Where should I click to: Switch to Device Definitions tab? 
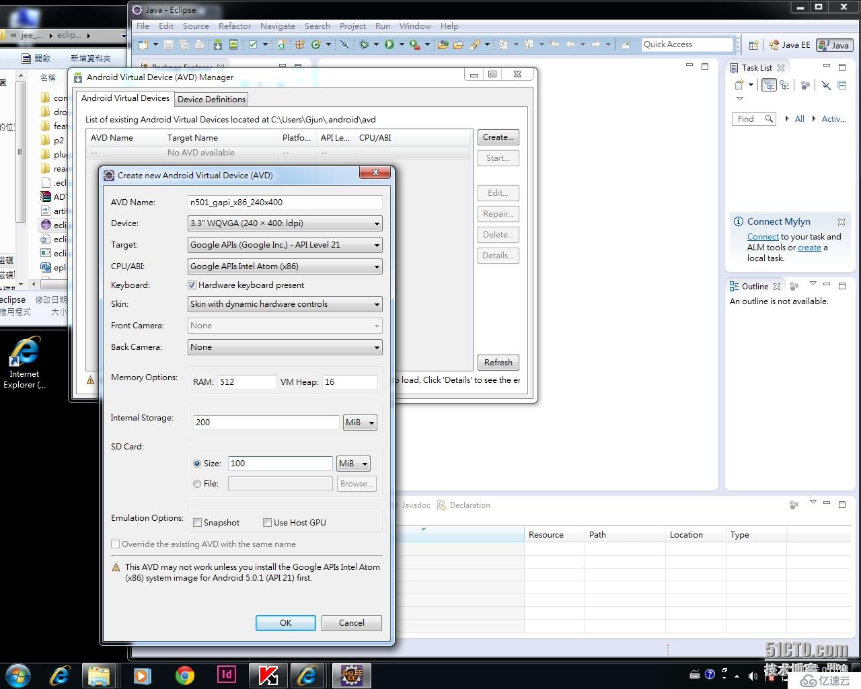pos(211,100)
